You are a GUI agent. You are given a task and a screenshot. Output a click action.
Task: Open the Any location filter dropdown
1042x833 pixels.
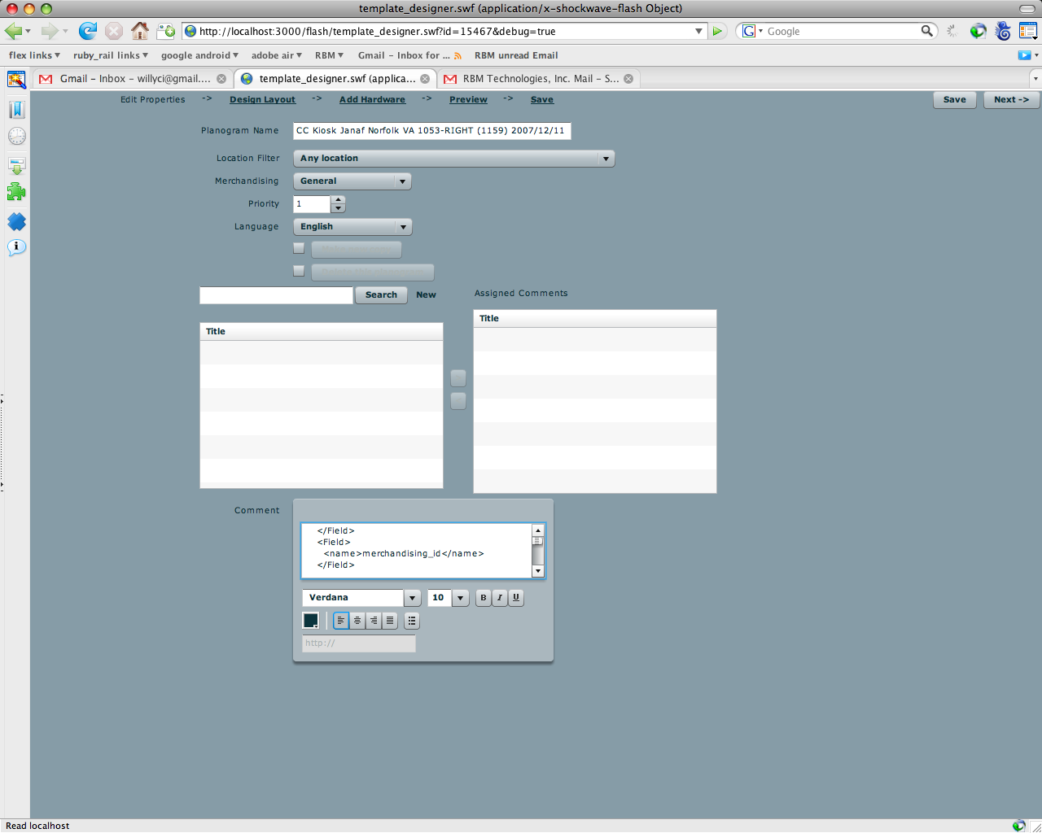click(606, 158)
